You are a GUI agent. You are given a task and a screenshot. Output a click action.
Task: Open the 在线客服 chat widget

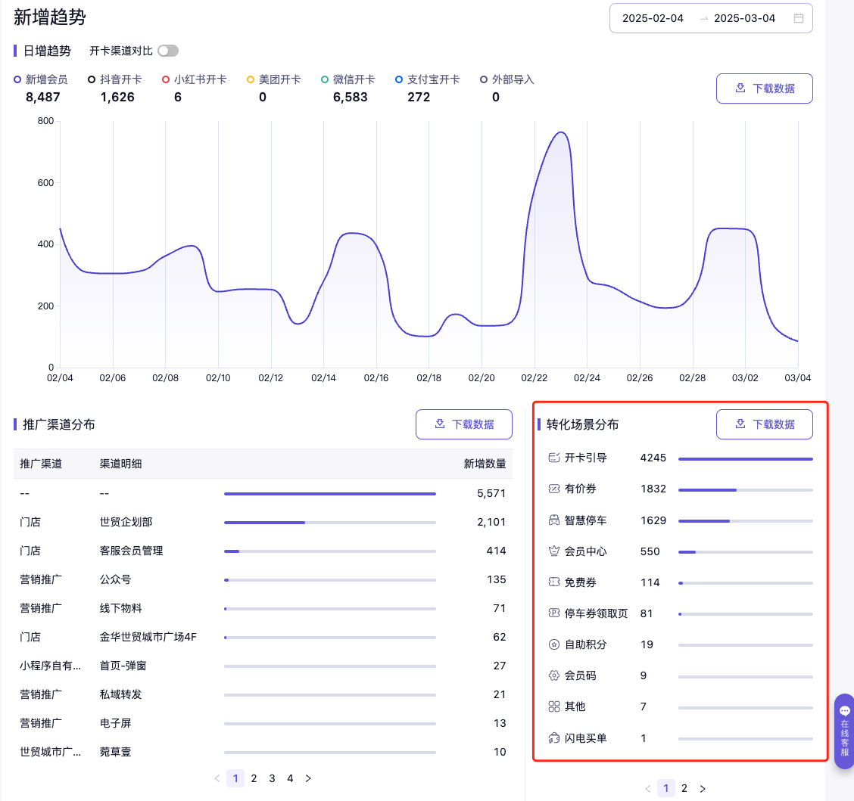(x=844, y=731)
